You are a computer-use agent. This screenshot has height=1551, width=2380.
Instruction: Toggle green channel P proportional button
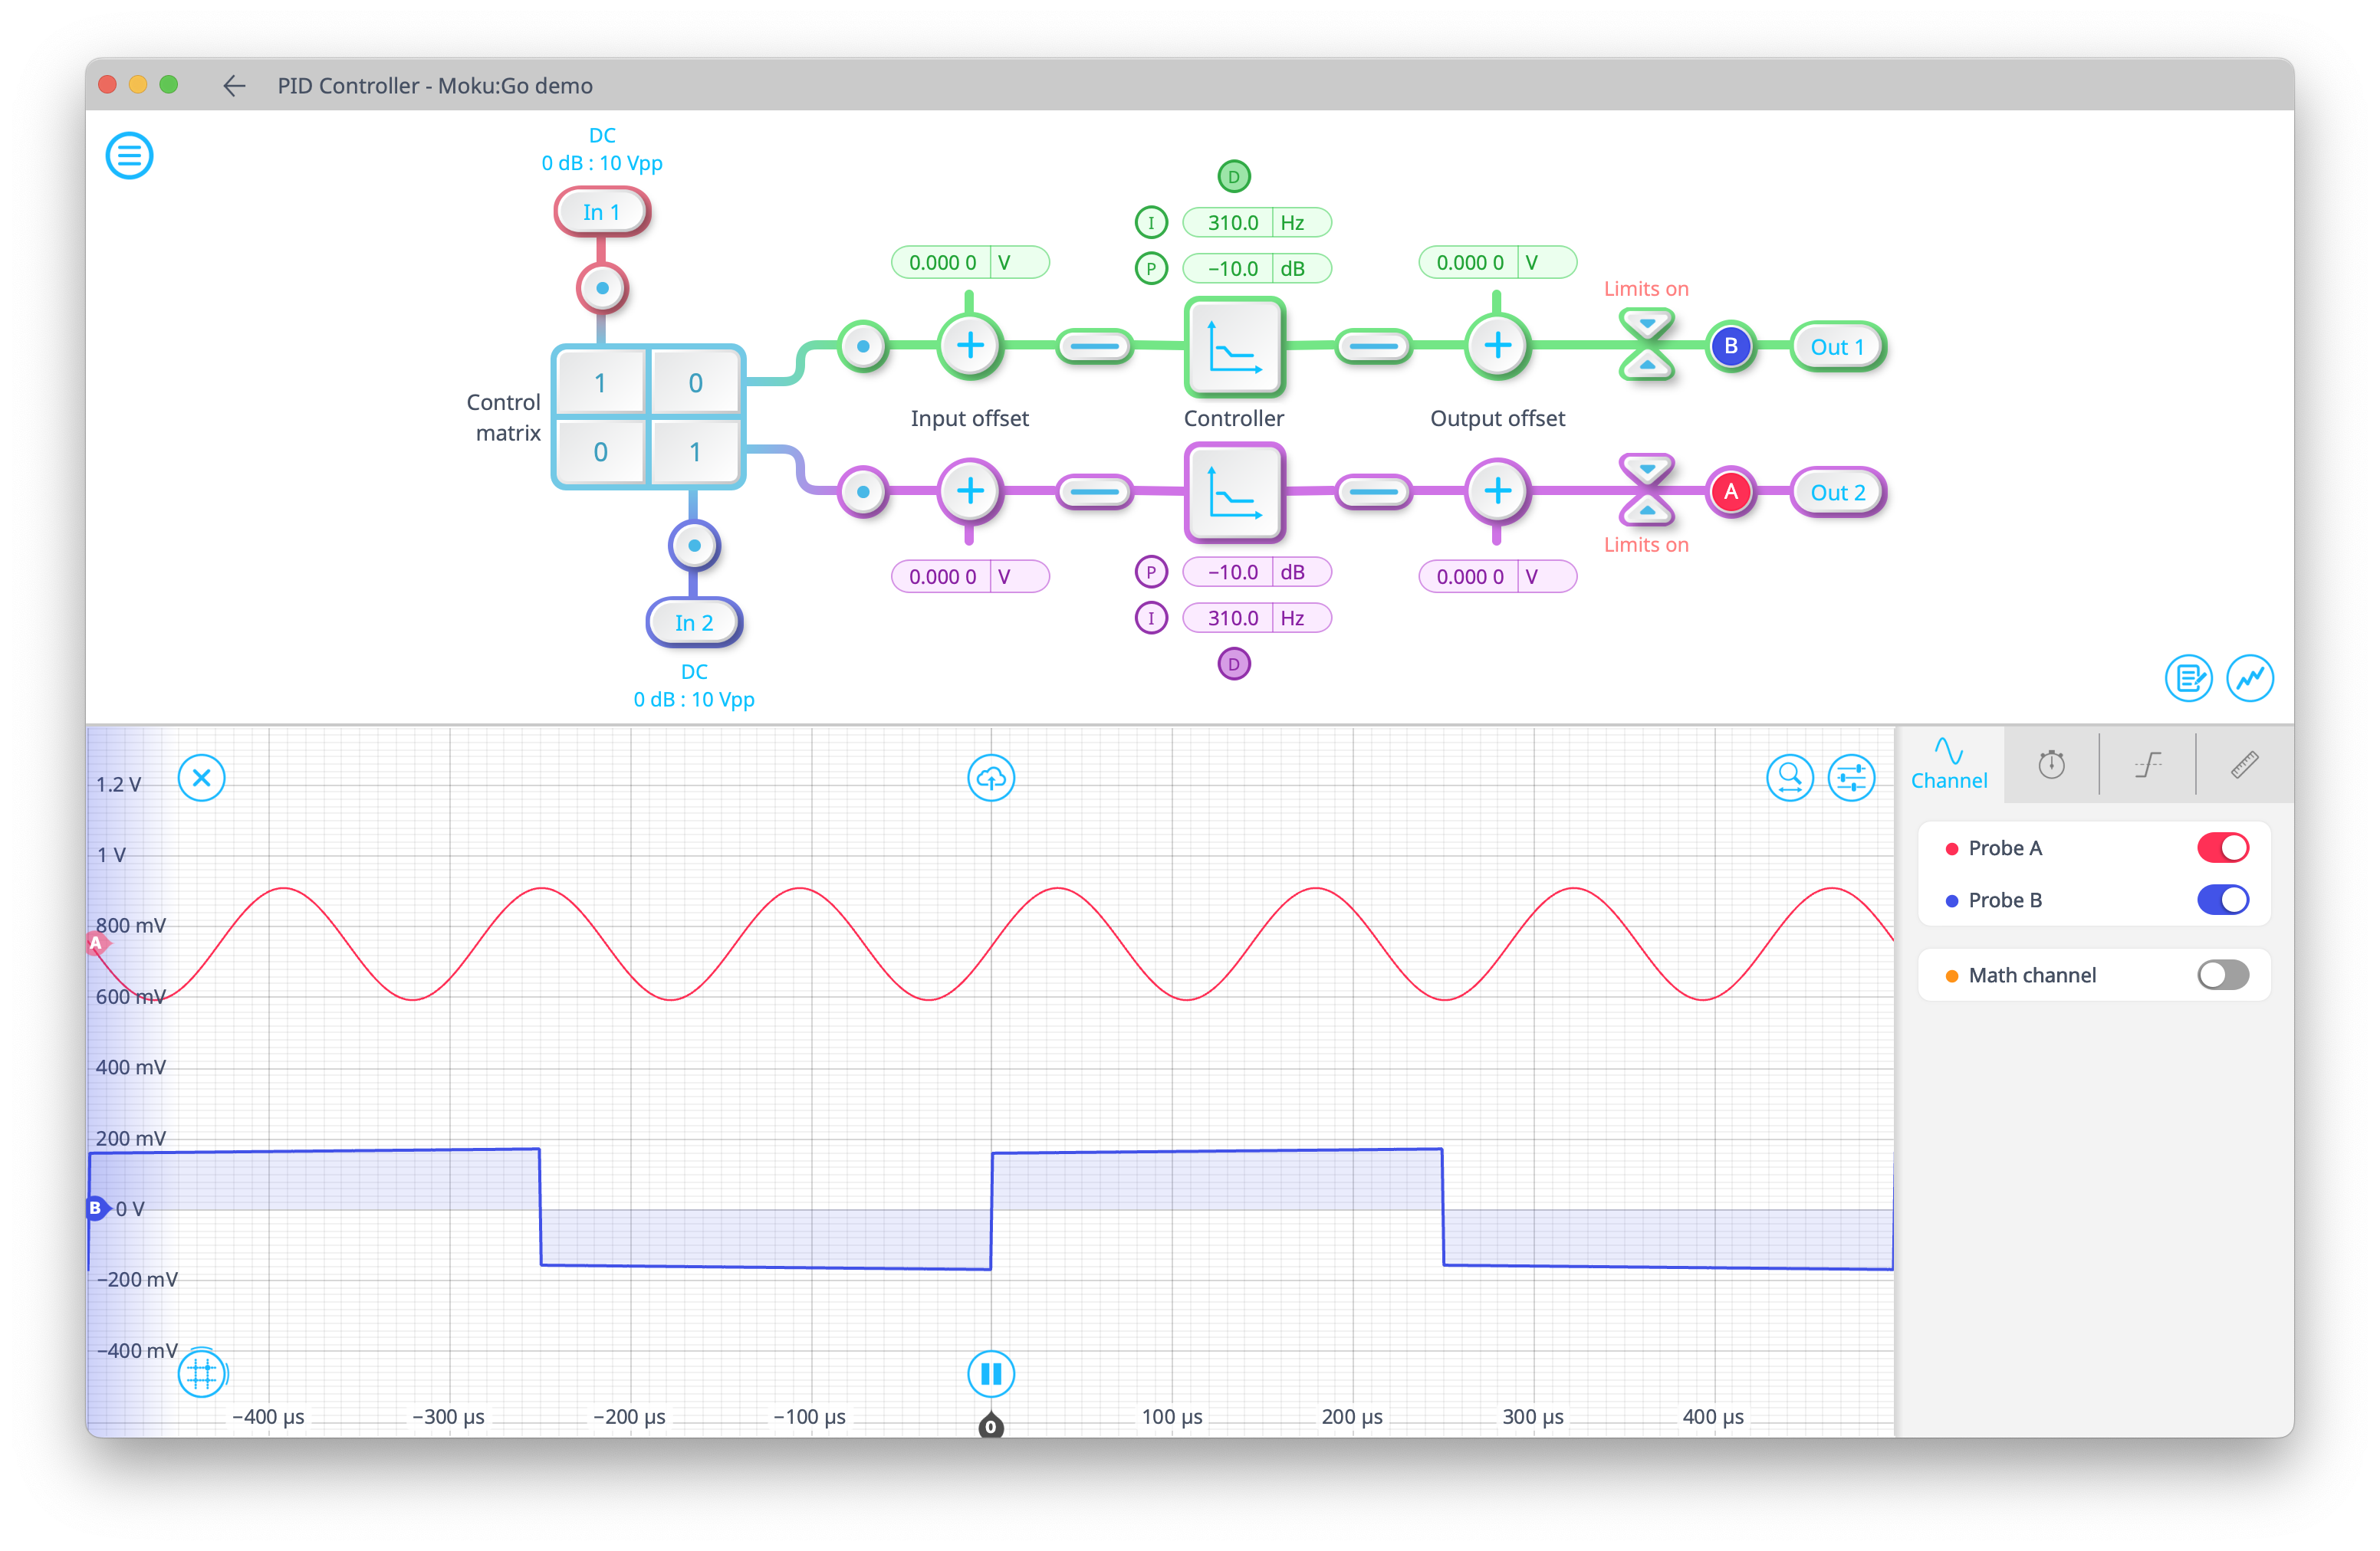pyautogui.click(x=1151, y=269)
